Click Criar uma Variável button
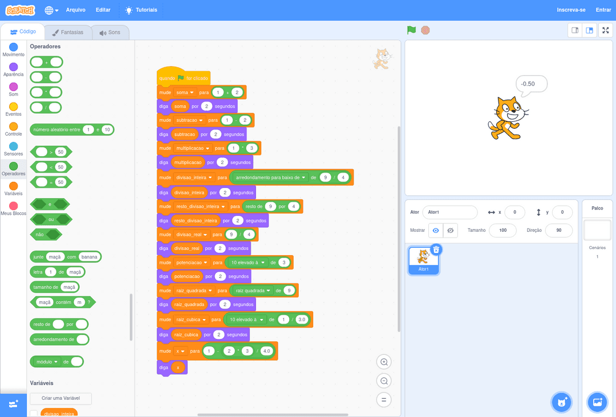 [x=61, y=398]
